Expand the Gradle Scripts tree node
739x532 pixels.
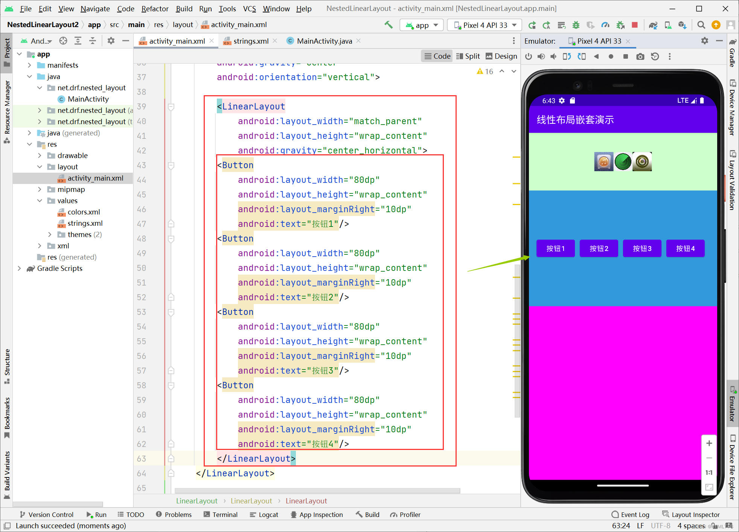click(x=19, y=268)
